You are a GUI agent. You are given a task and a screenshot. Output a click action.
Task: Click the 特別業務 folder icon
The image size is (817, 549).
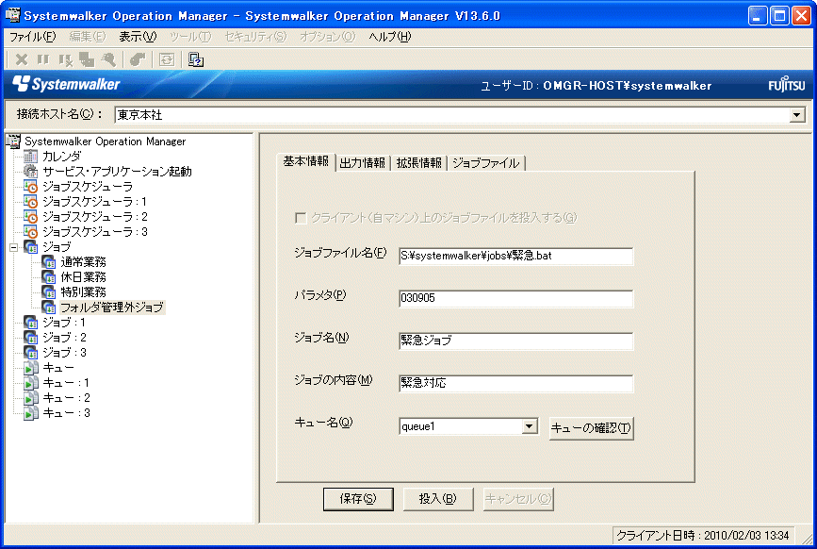[x=49, y=292]
